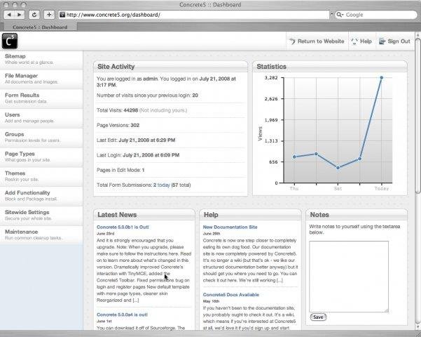Click the Google search field

click(x=376, y=15)
